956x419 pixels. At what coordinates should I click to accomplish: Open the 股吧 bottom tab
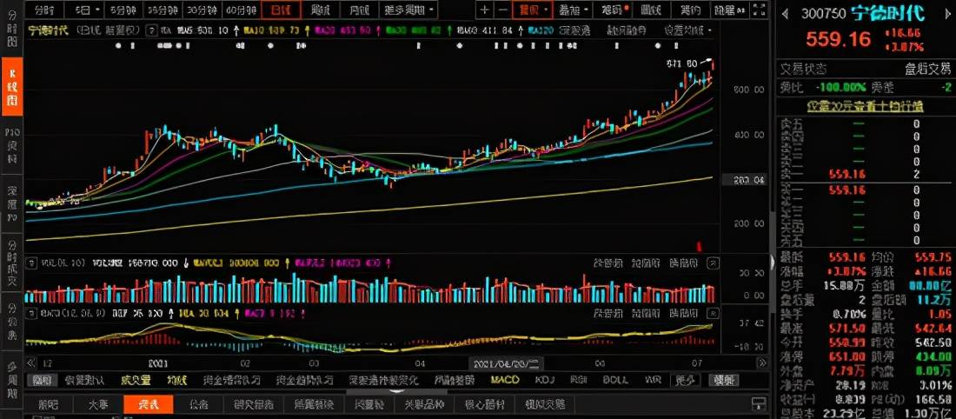pyautogui.click(x=48, y=403)
